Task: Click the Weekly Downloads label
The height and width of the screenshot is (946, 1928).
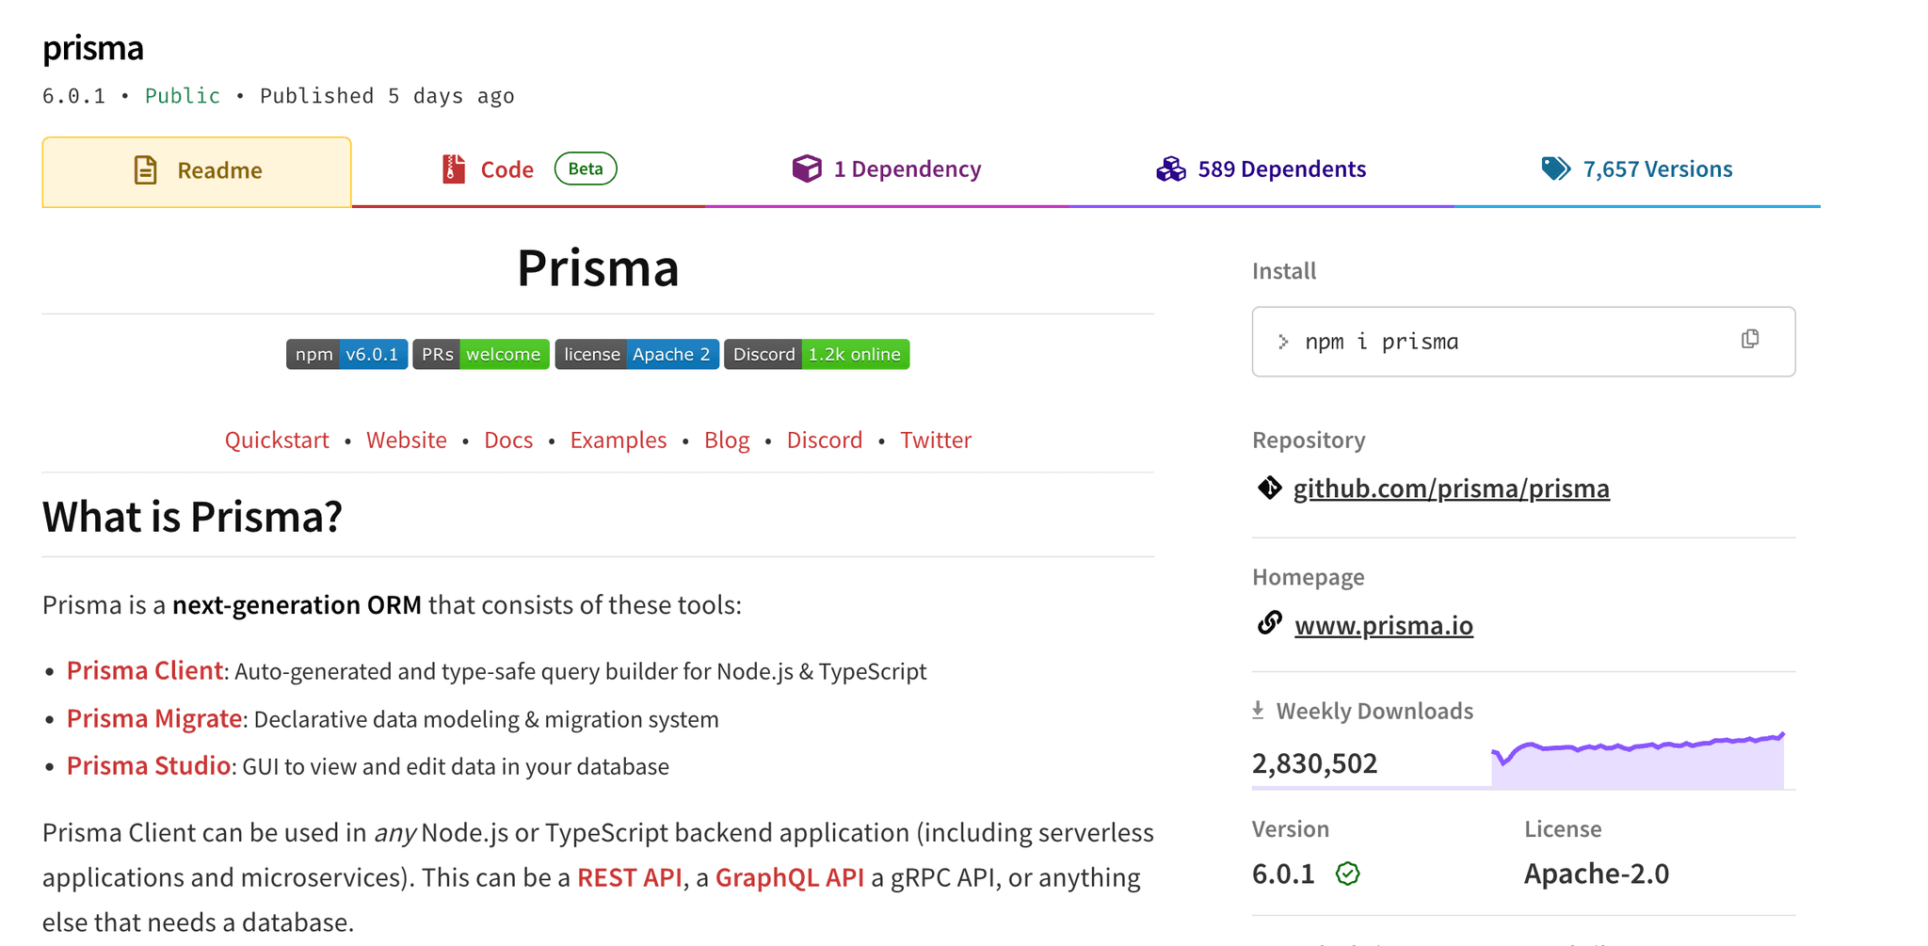Action: [1374, 711]
